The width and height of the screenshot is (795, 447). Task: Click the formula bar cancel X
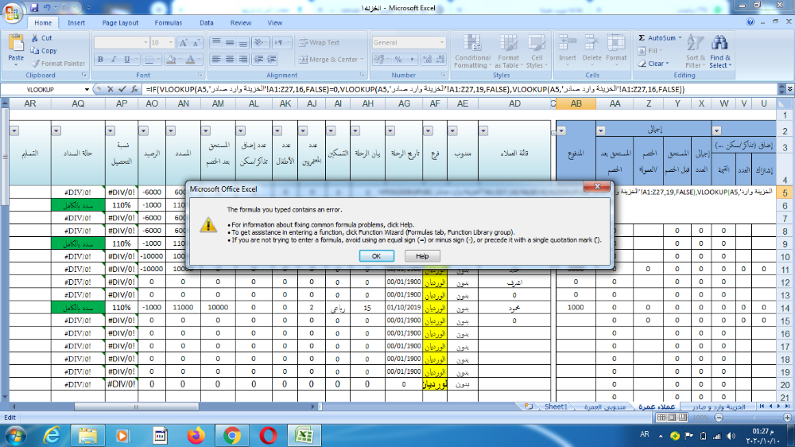[x=110, y=89]
